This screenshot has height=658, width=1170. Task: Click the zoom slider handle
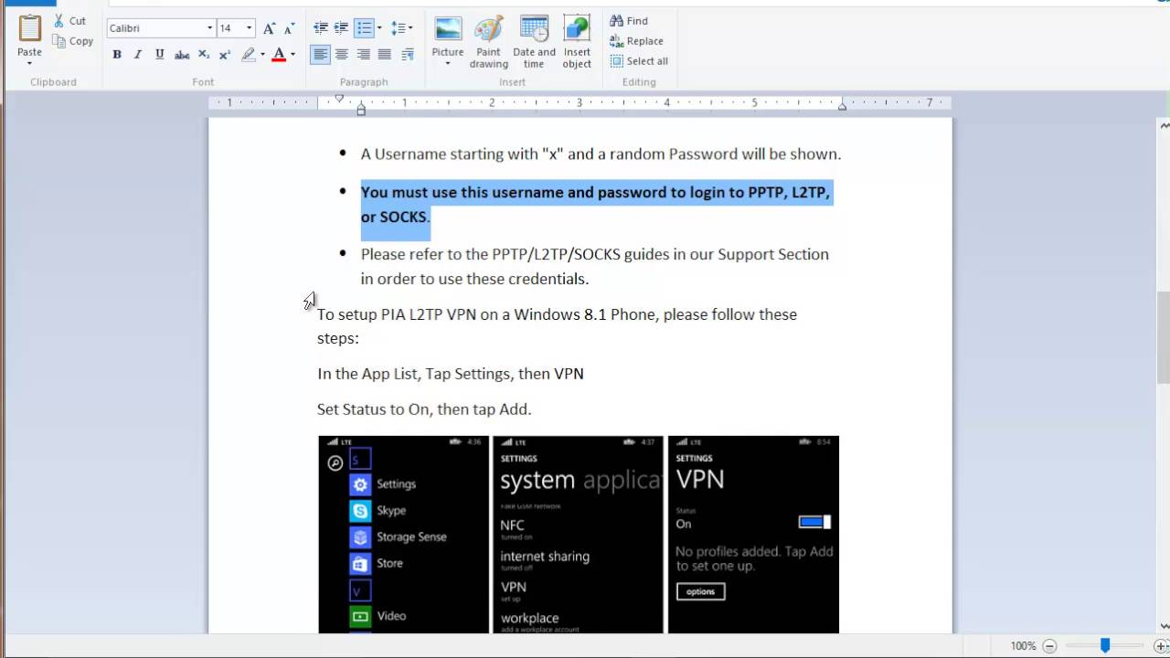[x=1105, y=645]
